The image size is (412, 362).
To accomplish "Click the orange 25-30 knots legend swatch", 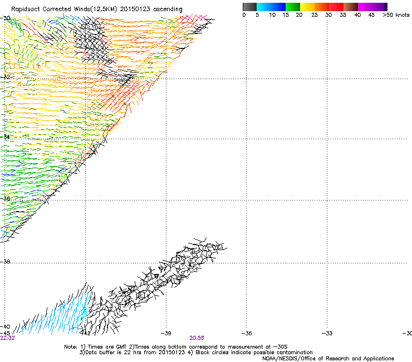I will (322, 7).
